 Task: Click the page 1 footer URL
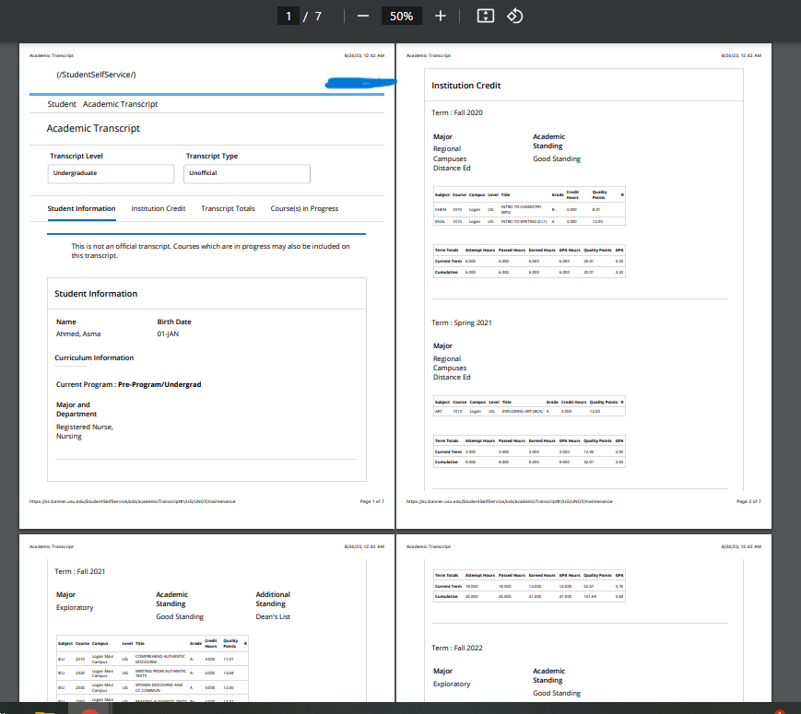[132, 501]
